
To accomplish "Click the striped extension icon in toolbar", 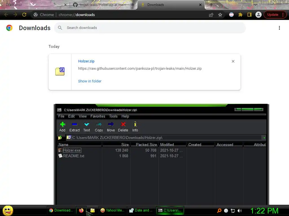I will 231,15.
